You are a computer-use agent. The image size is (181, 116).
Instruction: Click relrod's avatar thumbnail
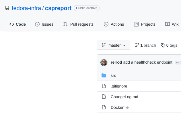pos(104,62)
